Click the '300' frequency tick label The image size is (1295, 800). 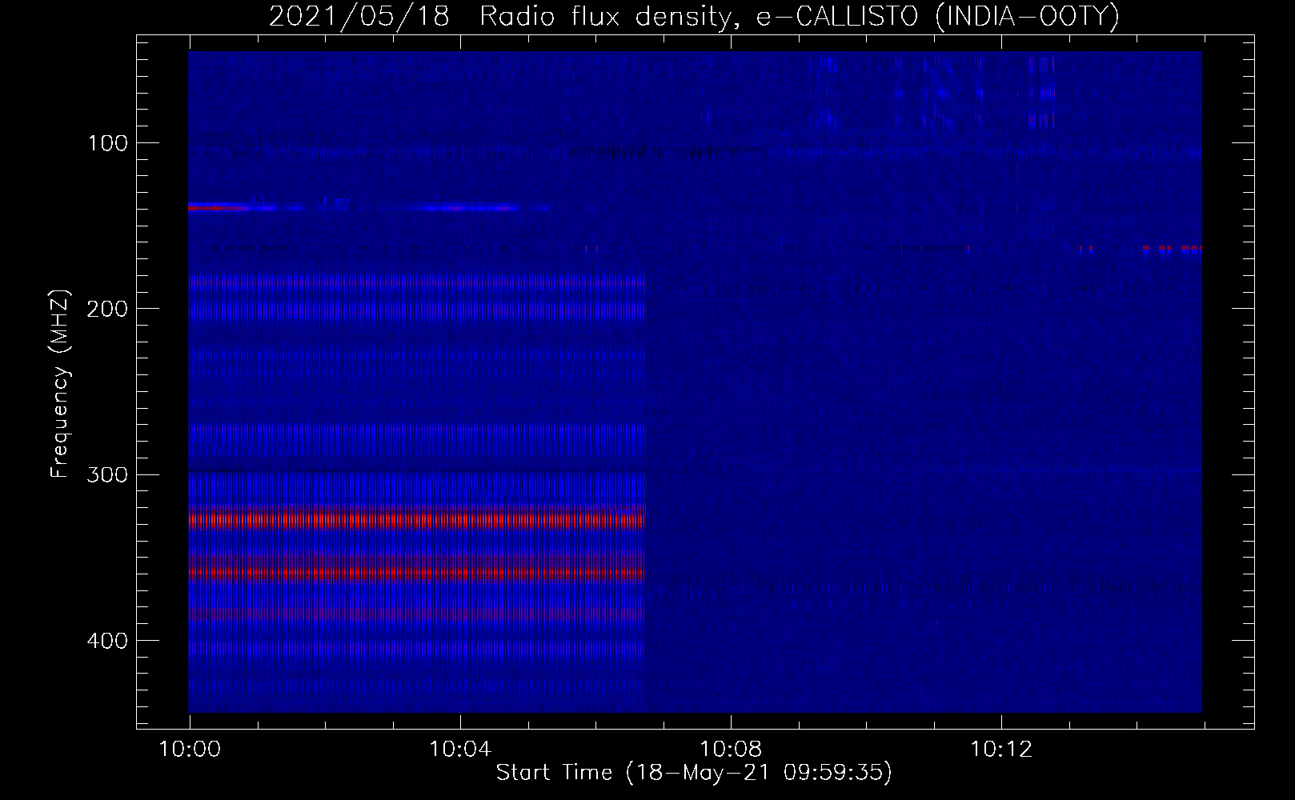click(x=108, y=475)
